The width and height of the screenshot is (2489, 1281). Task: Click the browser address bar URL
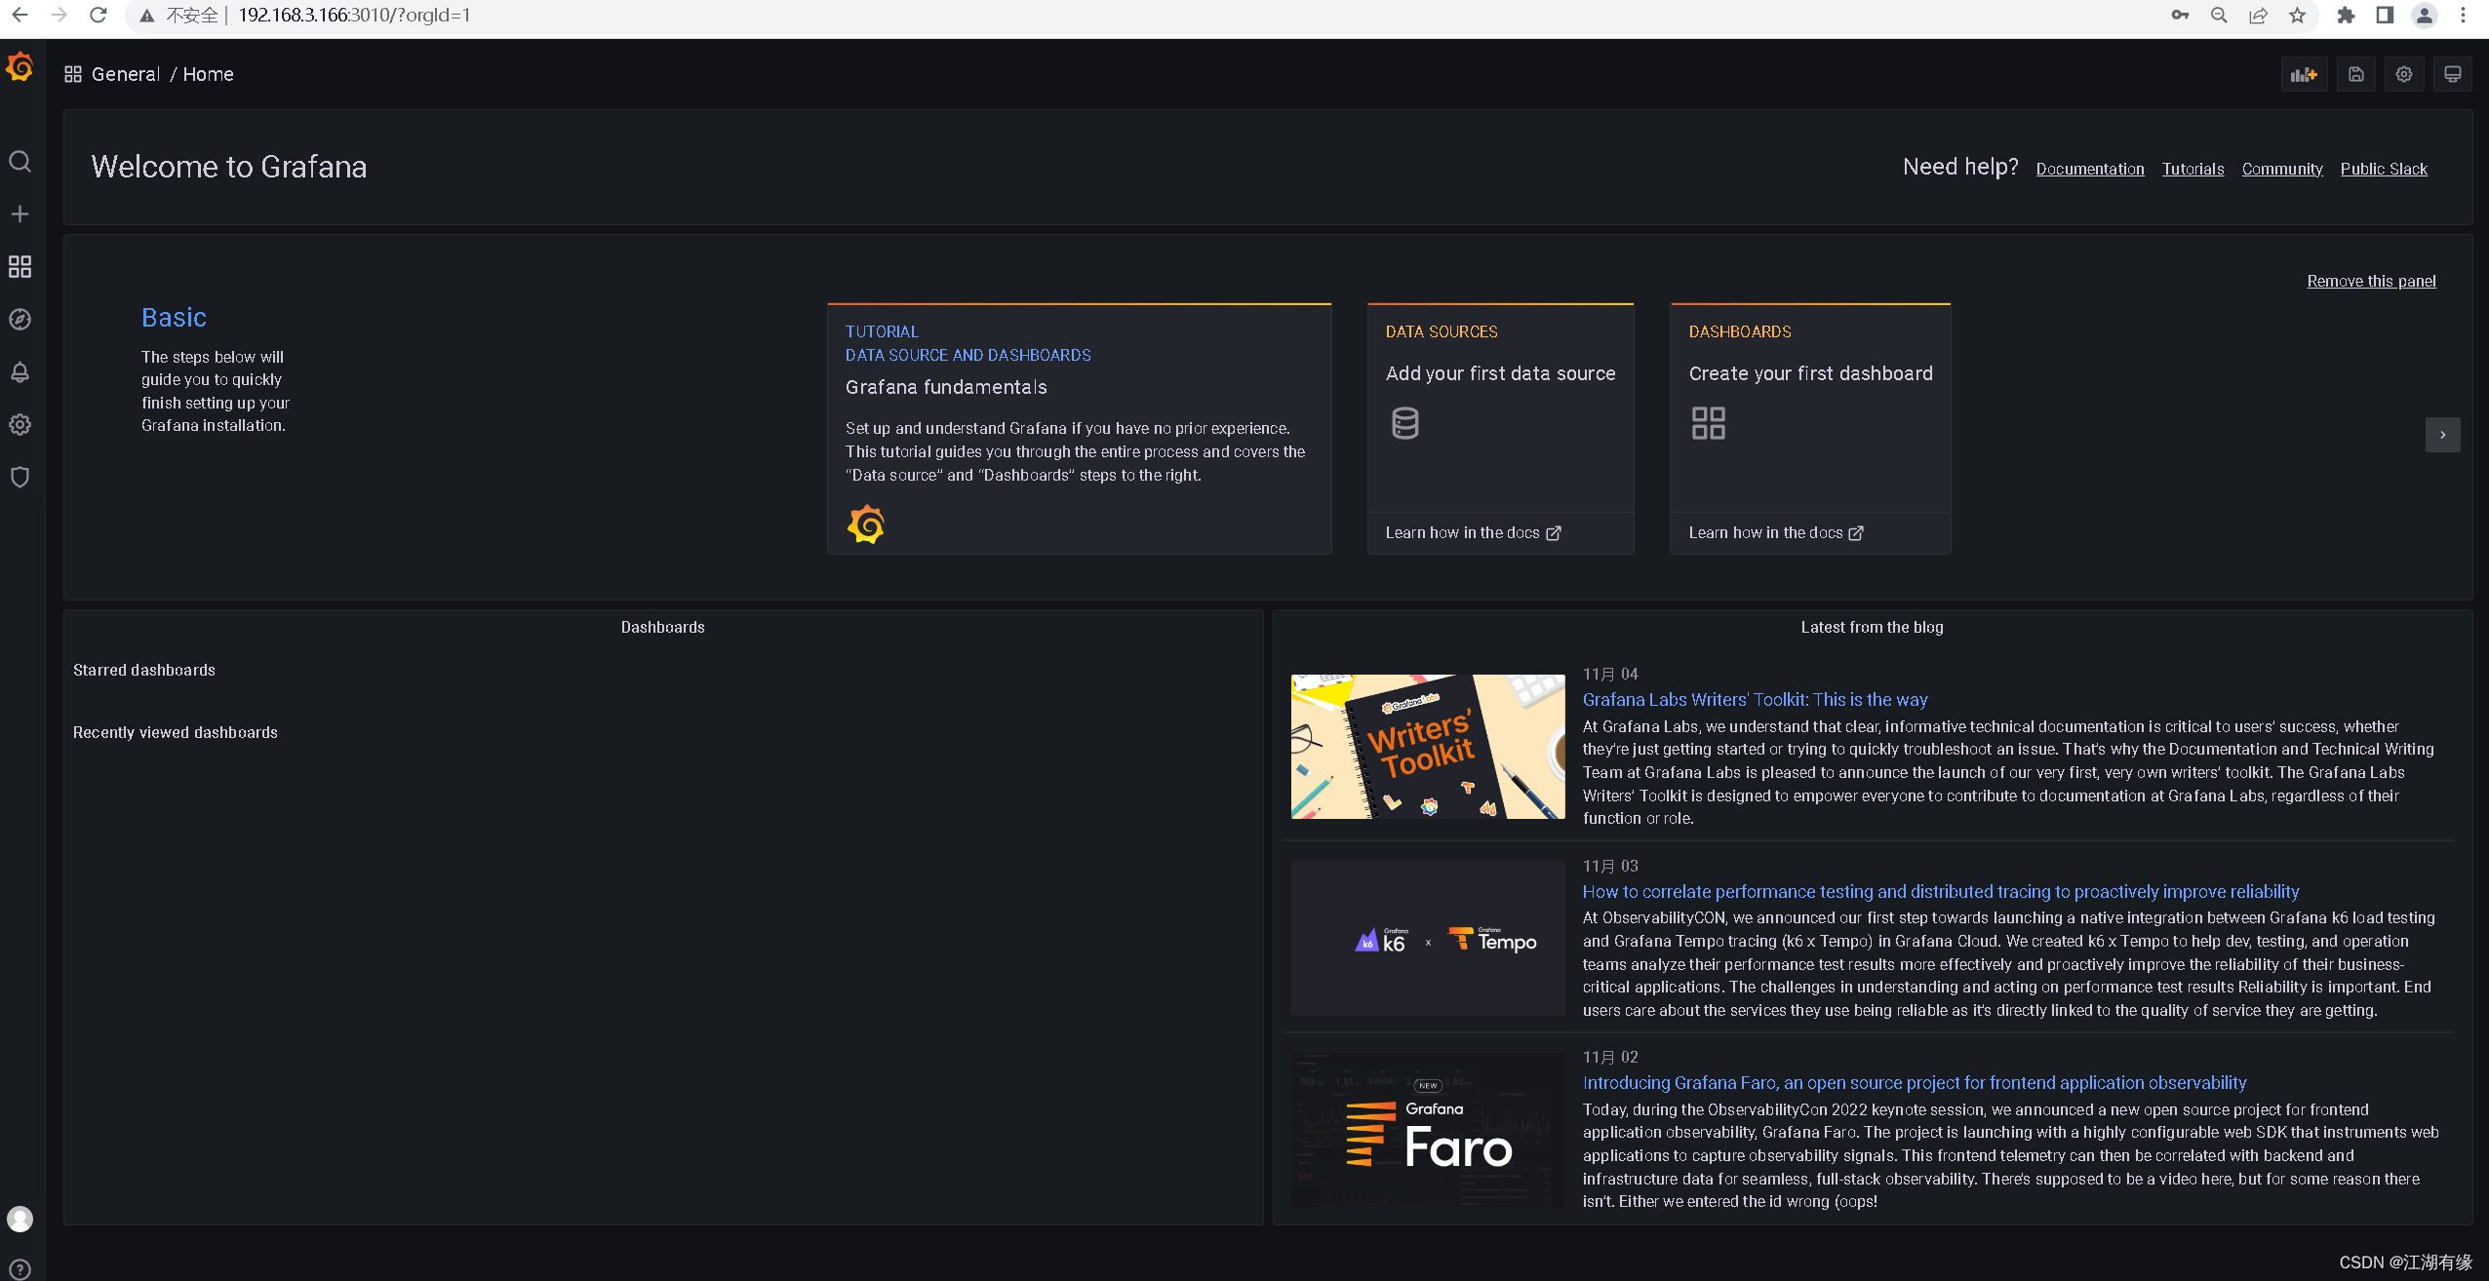354,16
